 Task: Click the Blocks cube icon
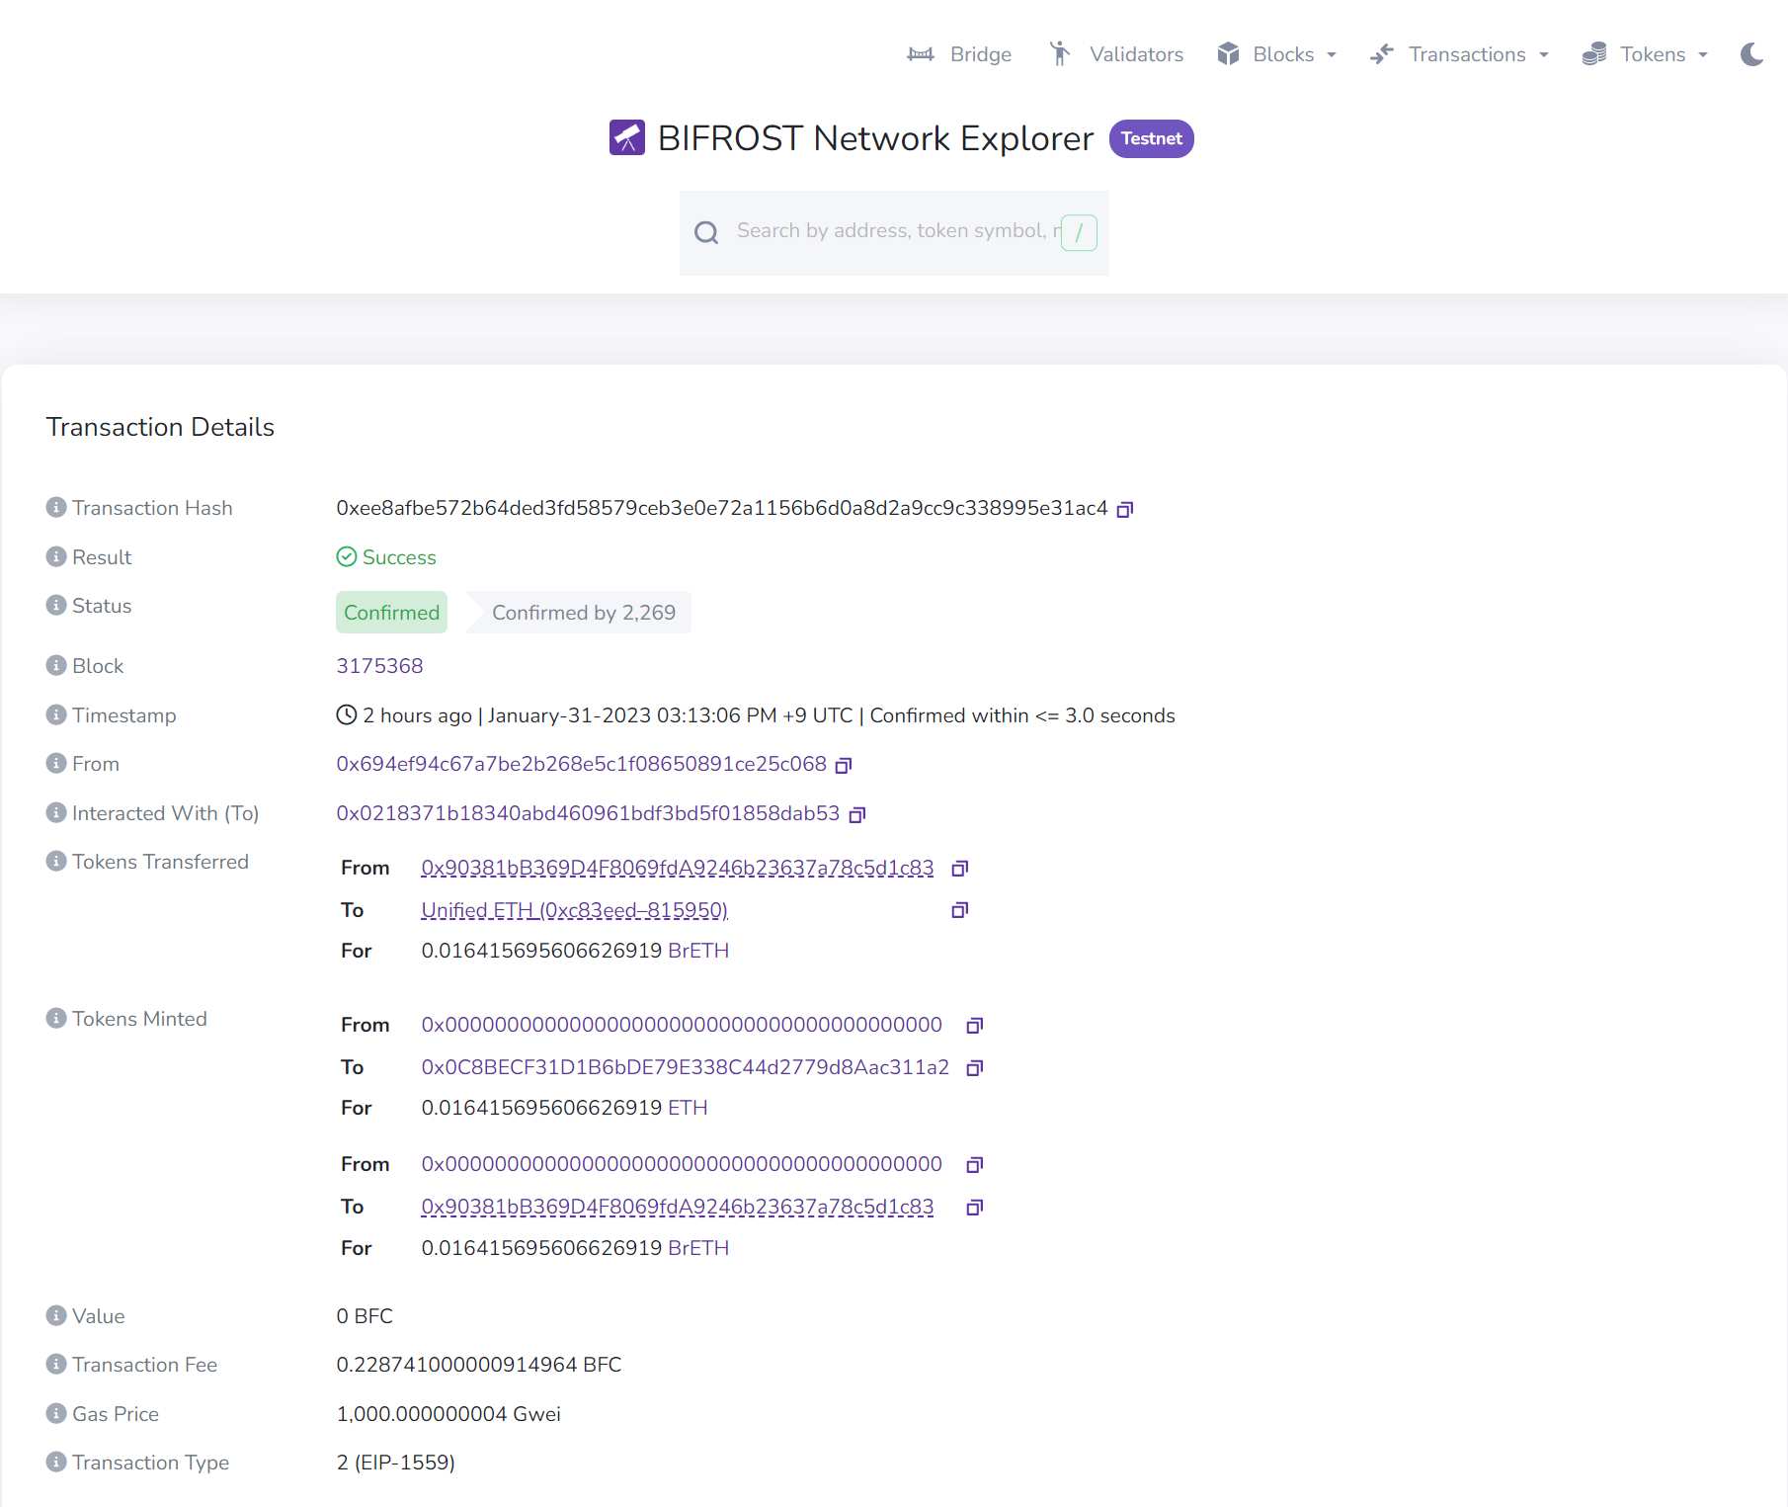(x=1228, y=54)
